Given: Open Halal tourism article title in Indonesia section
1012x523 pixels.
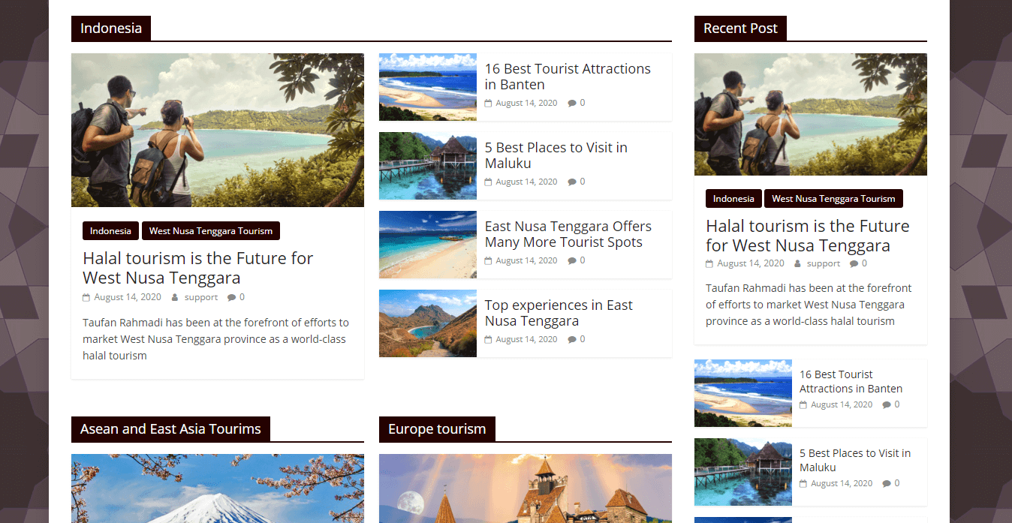Looking at the screenshot, I should [198, 268].
